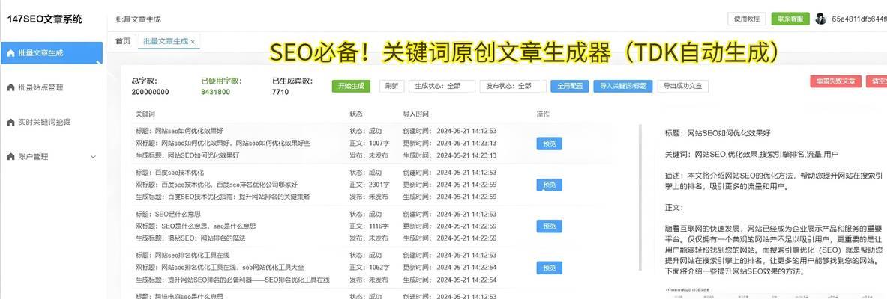Expand the 账户管理 sidebar chevron
Screen dimensions: 887x299
(93, 157)
